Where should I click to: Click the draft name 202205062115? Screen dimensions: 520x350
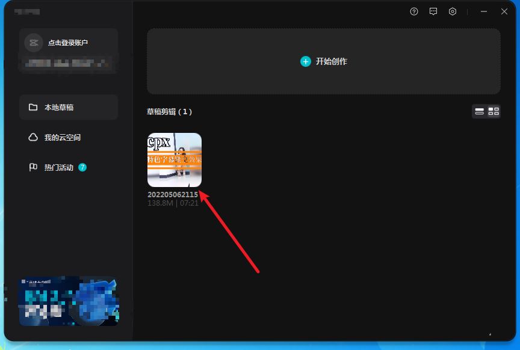point(173,195)
